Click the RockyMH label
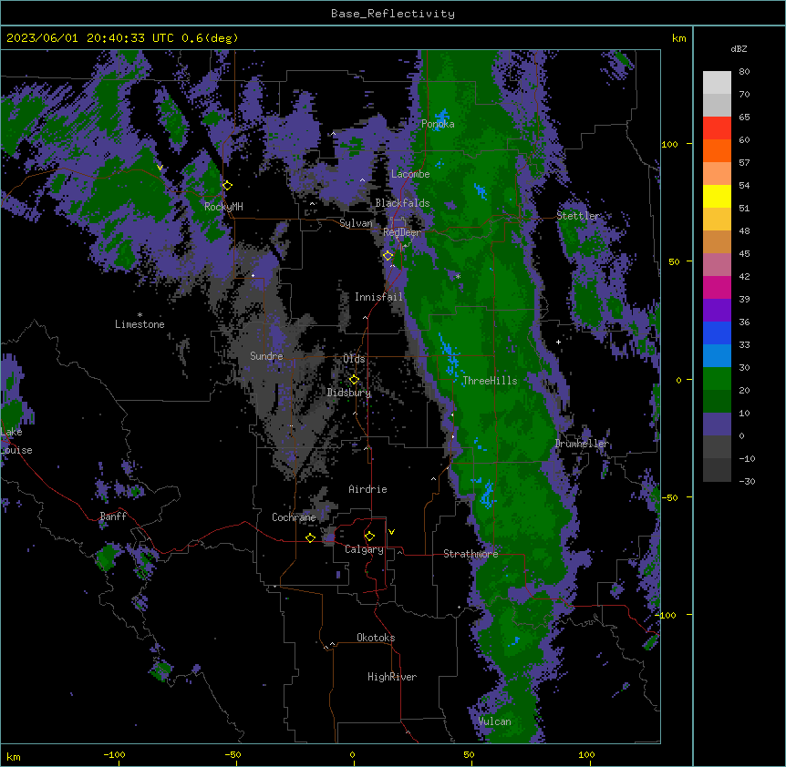This screenshot has height=767, width=786. (223, 207)
